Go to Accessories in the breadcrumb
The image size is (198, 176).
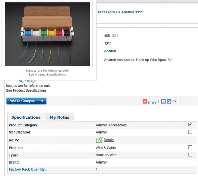(x=107, y=12)
